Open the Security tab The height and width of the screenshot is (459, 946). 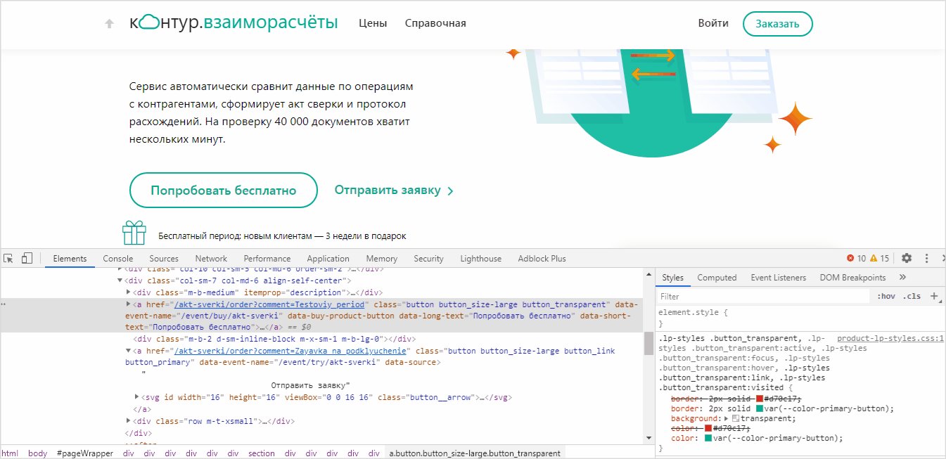pos(428,258)
